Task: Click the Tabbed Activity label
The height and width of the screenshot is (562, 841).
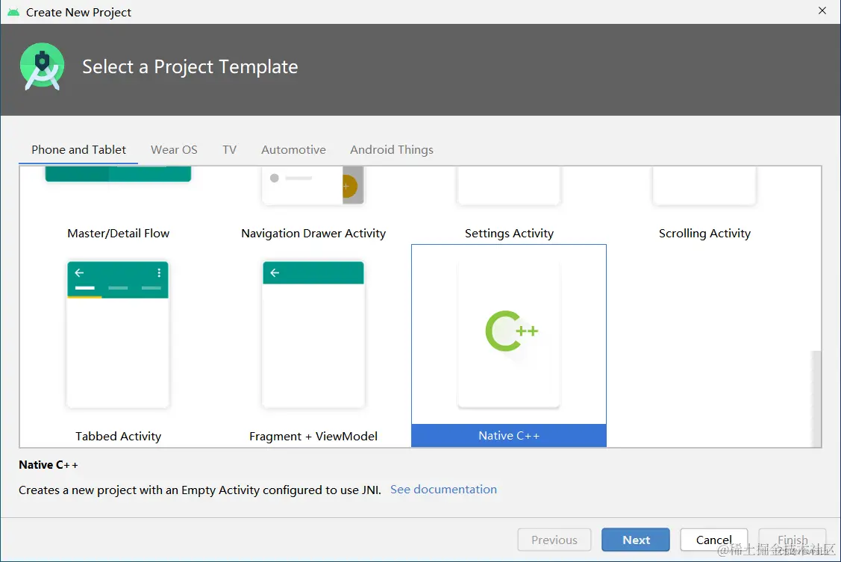Action: coord(118,436)
